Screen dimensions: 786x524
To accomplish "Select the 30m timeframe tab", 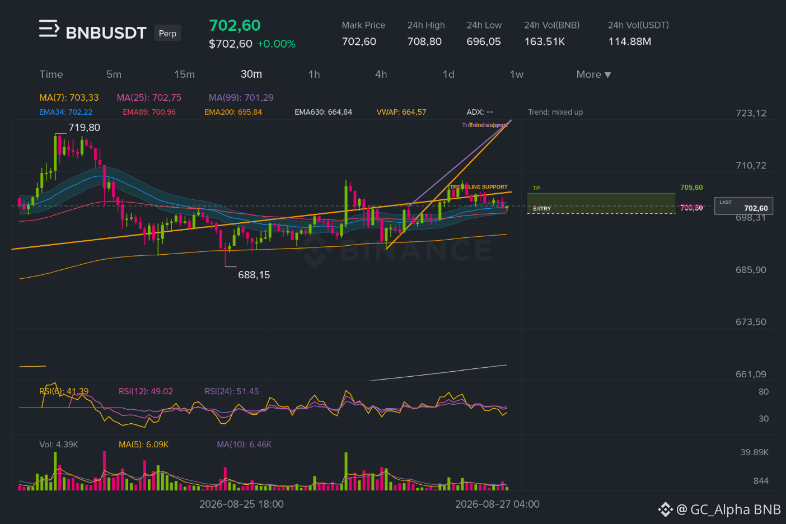I will pos(251,74).
